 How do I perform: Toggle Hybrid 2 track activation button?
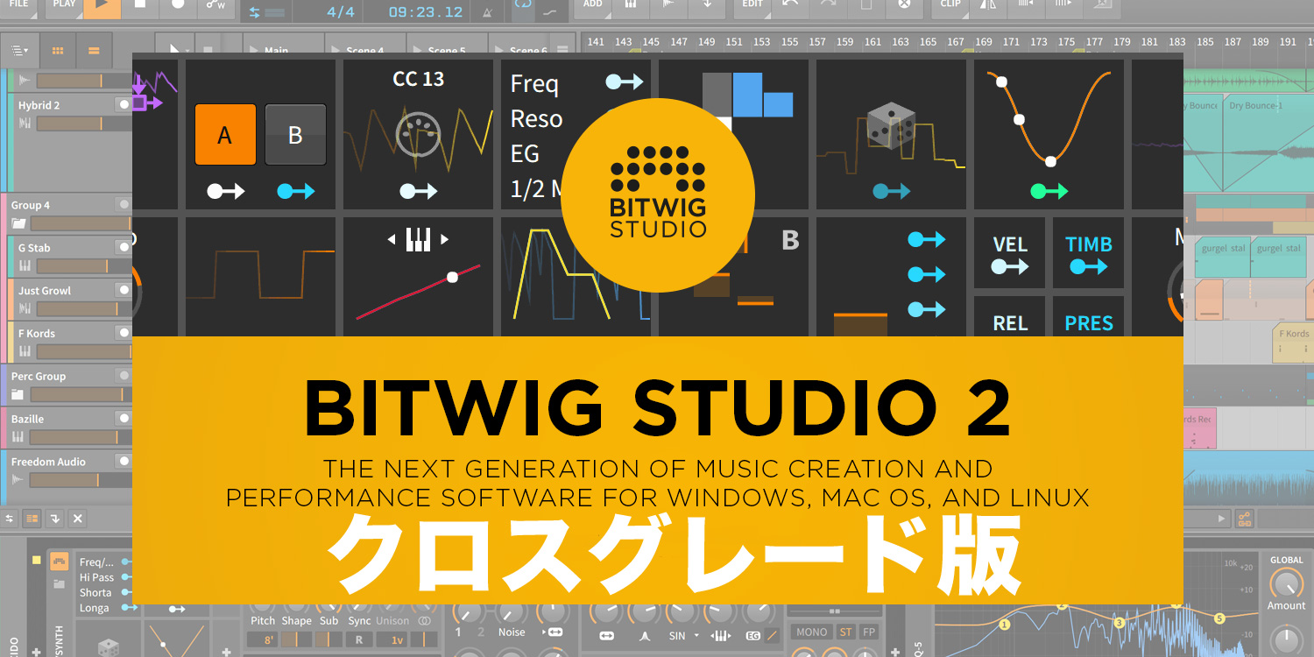[124, 104]
